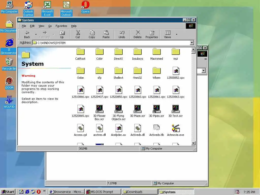This screenshot has width=260, height=195.
Task: Go Back in the System window
Action: point(27,35)
